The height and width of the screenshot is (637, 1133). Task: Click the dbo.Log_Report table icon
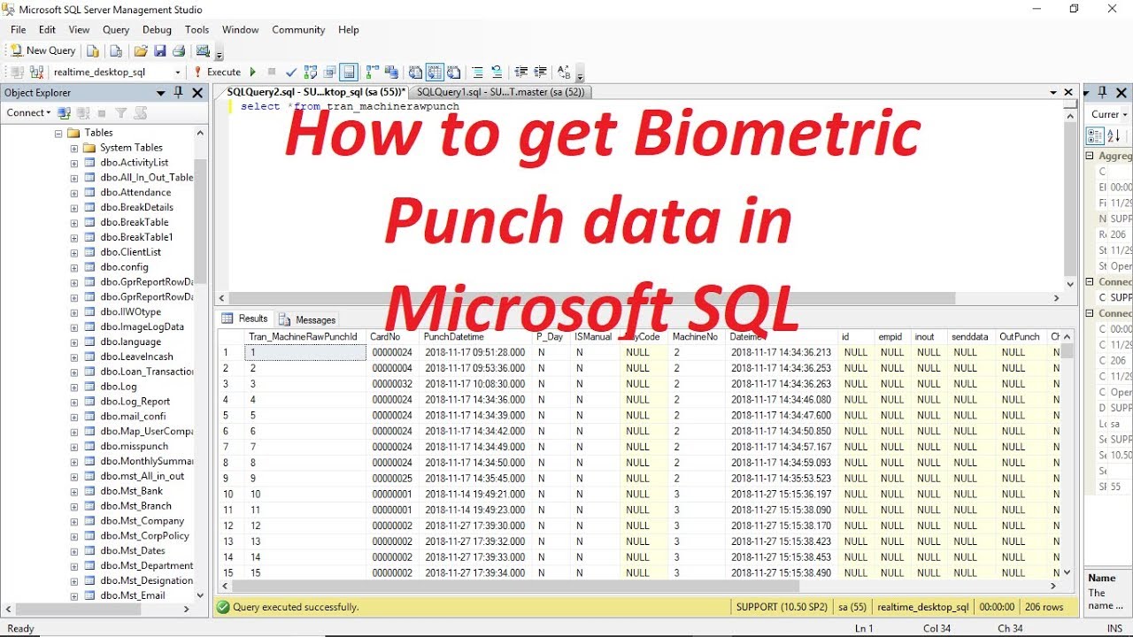click(x=89, y=402)
